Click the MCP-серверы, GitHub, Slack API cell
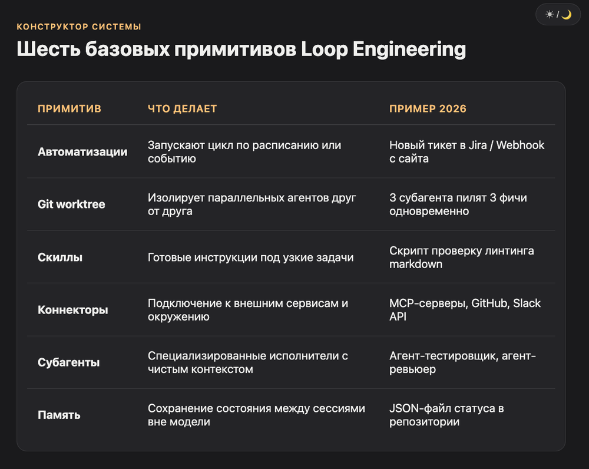This screenshot has width=589, height=469. pyautogui.click(x=465, y=310)
